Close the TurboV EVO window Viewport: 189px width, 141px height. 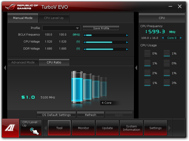click(x=180, y=6)
